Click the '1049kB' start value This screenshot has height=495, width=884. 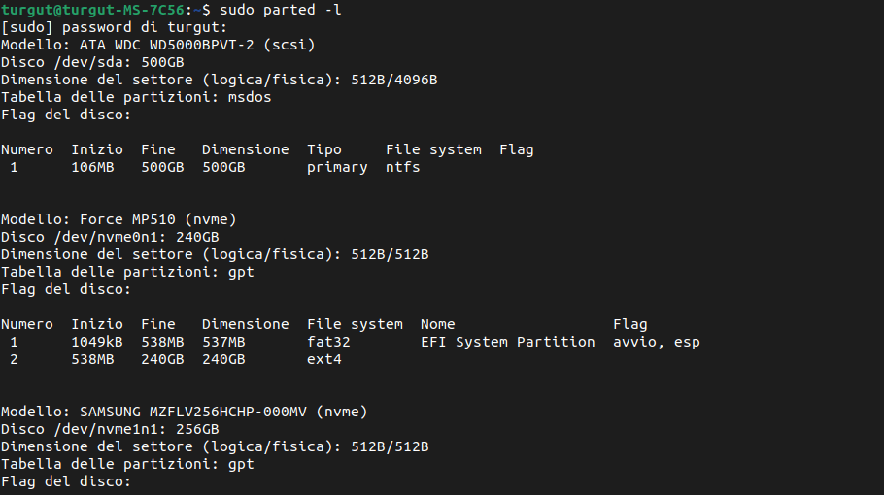click(x=96, y=342)
